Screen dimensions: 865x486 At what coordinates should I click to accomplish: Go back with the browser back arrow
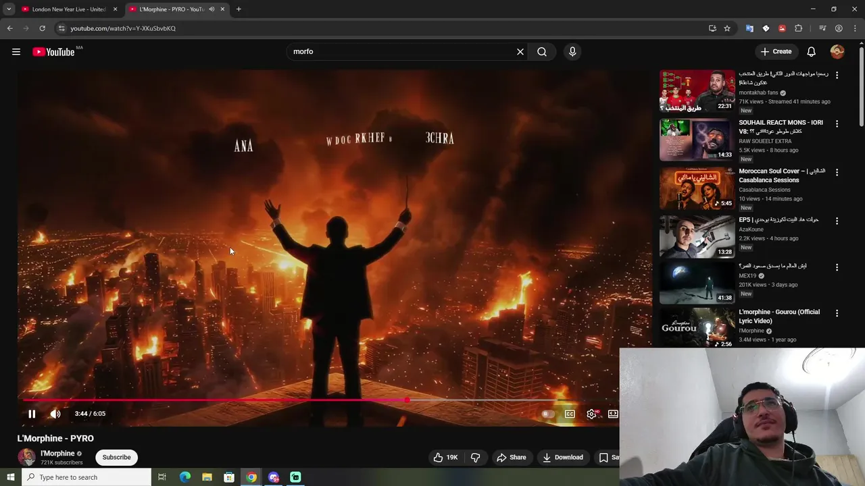click(x=9, y=28)
